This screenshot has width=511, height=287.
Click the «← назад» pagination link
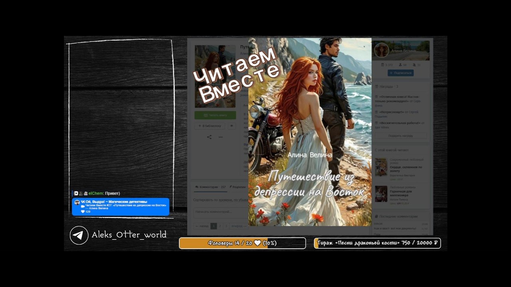(202, 226)
